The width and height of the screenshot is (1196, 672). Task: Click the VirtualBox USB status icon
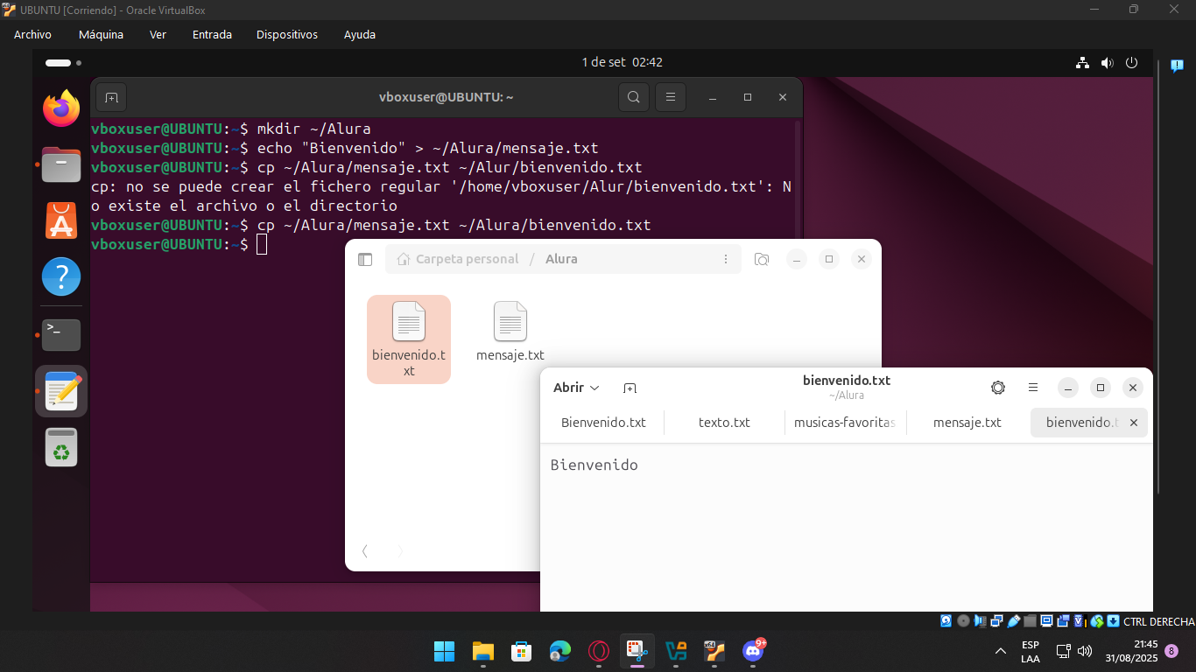1014,621
